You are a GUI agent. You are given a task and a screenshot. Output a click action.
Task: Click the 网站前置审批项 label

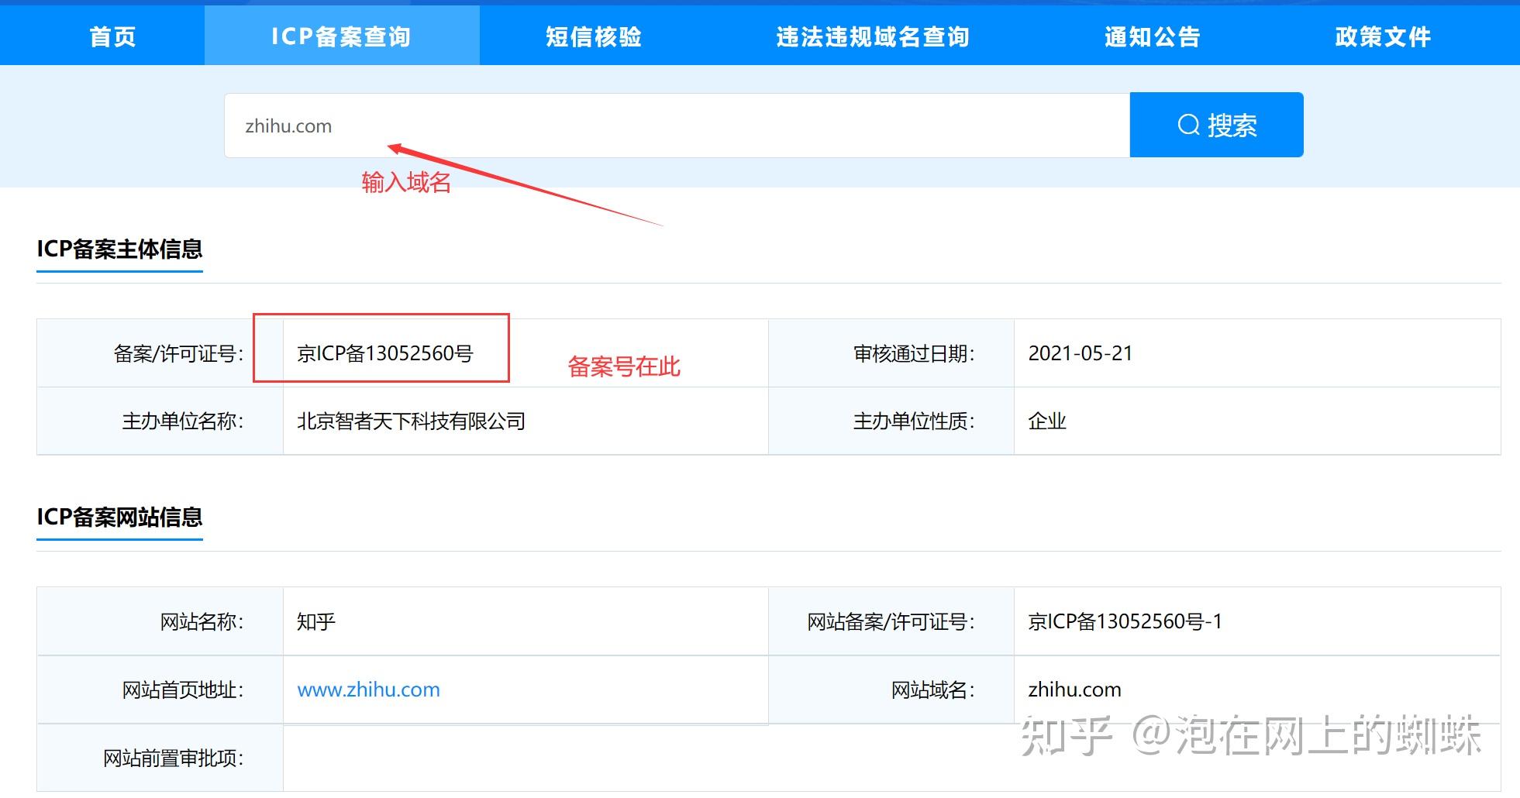click(173, 758)
